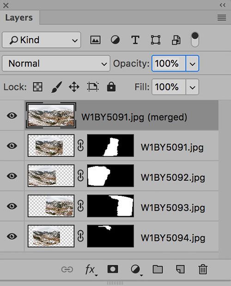Click the panel resize grip at bottom

115,283
